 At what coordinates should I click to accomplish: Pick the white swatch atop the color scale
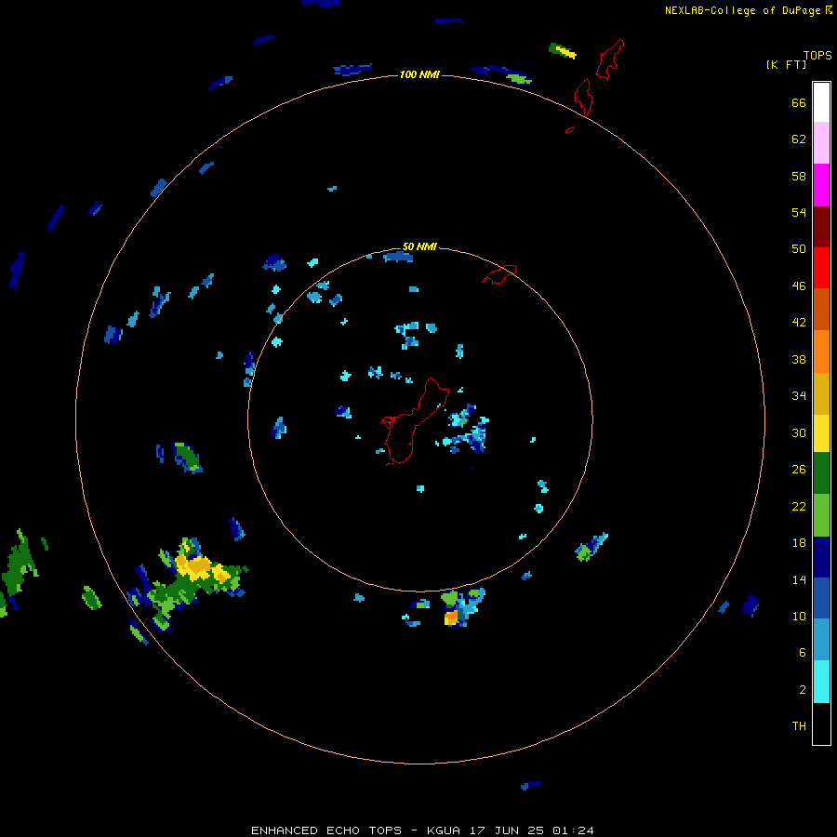coord(821,102)
